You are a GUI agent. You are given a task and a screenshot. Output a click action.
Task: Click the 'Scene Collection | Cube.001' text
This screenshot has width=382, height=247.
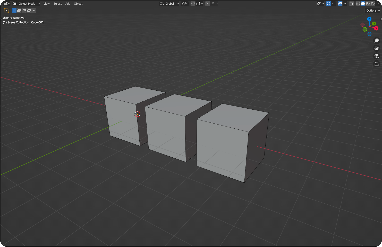[x=26, y=22]
